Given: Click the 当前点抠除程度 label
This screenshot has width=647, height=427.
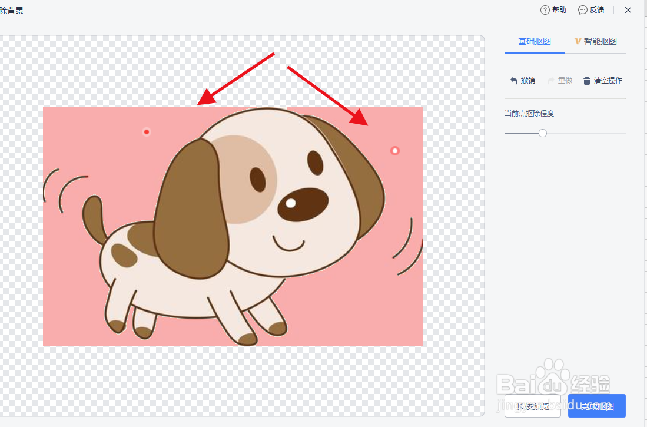Looking at the screenshot, I should [529, 114].
